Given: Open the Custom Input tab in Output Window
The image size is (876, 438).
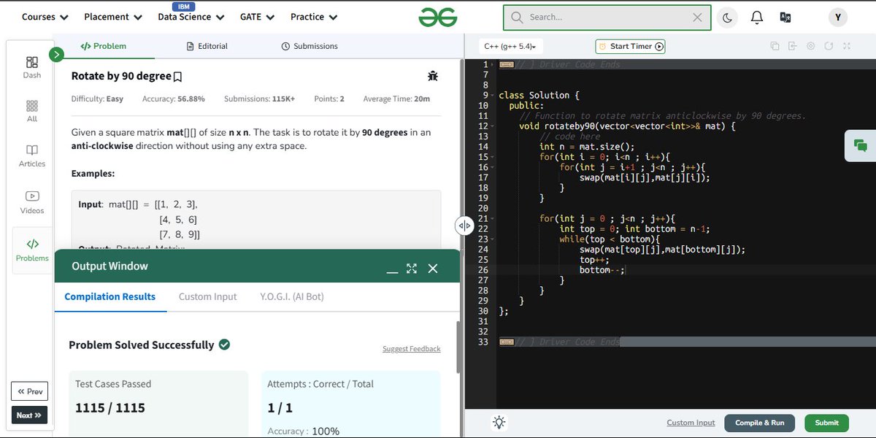Looking at the screenshot, I should click(x=208, y=296).
